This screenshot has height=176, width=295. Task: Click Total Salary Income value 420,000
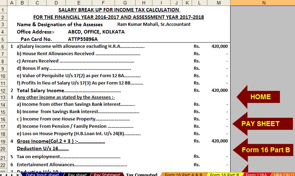point(219,90)
